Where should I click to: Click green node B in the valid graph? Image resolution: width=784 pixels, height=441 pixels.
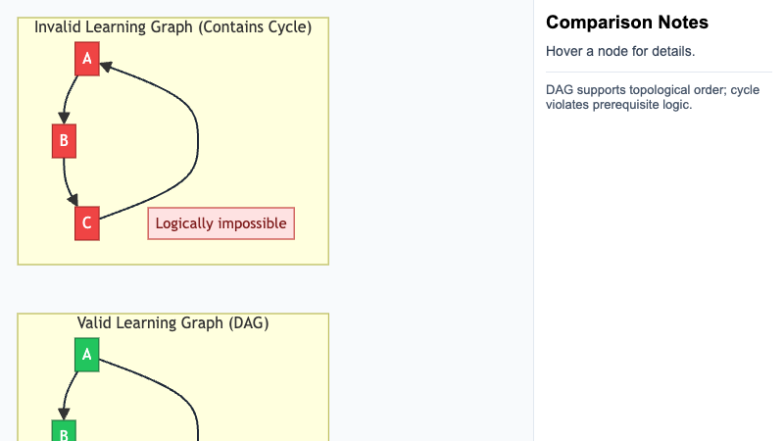pos(64,431)
